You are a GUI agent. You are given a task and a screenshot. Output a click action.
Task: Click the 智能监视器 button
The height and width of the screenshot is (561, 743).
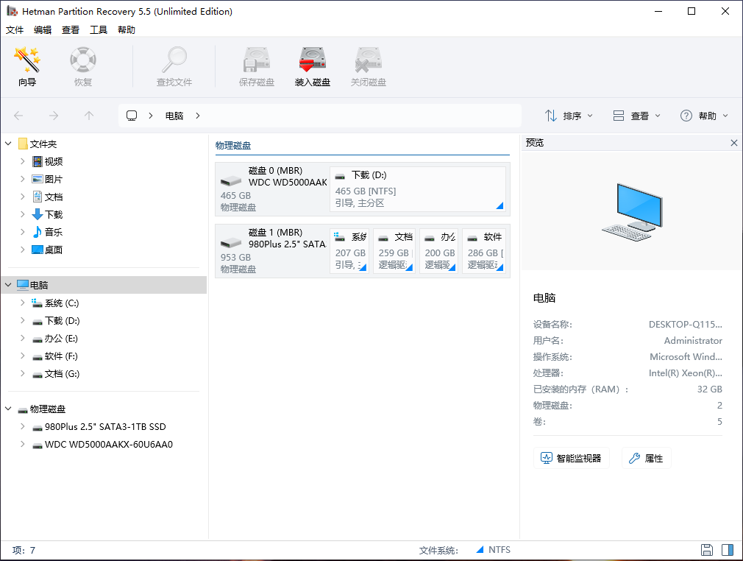572,458
